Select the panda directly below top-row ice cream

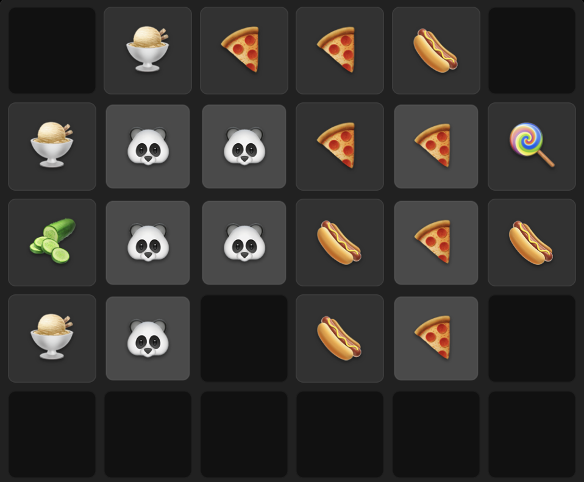(148, 146)
